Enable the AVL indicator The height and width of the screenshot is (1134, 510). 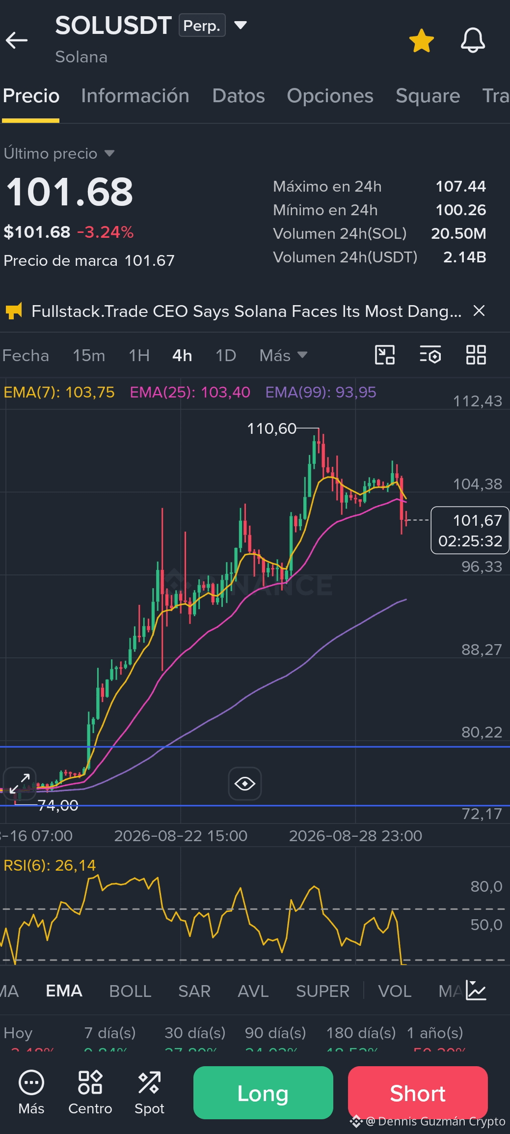tap(253, 991)
